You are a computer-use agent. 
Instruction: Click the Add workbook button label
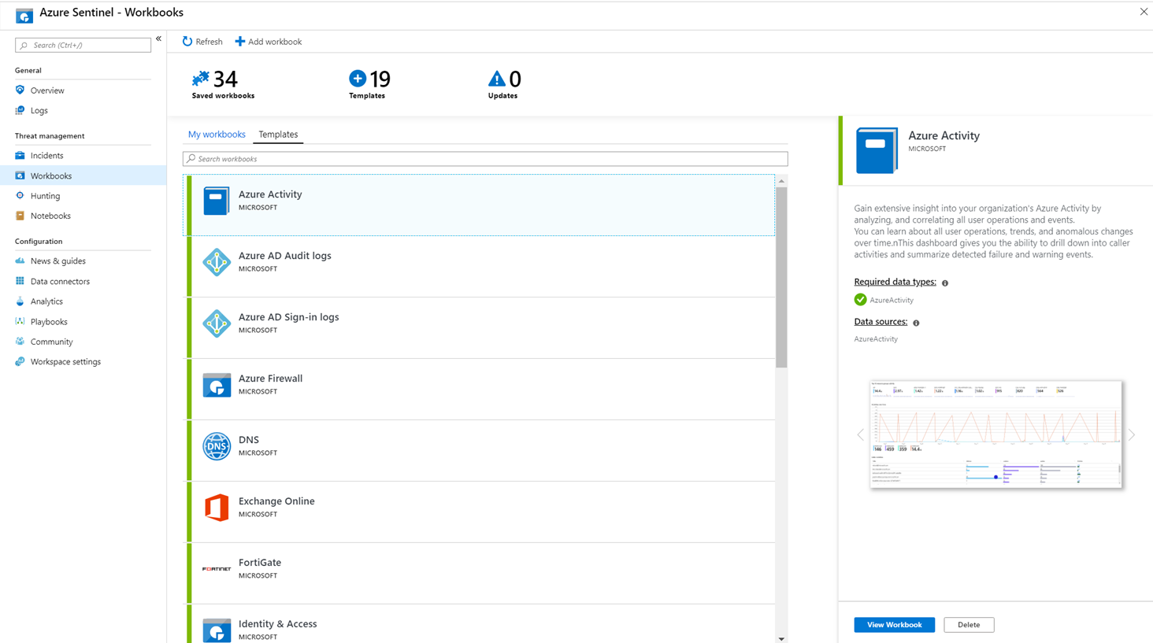coord(275,42)
